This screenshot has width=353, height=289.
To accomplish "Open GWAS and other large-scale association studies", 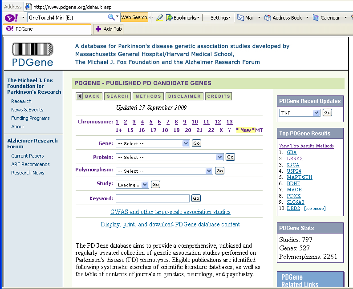I will click(170, 212).
